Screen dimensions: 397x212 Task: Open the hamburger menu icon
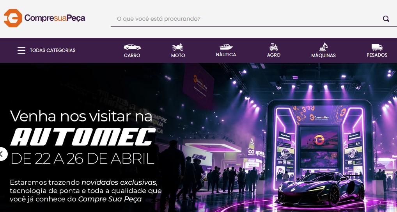point(21,50)
